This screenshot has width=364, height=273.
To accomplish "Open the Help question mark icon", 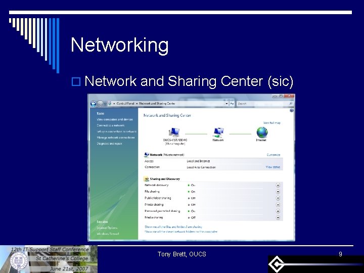I will [292, 111].
